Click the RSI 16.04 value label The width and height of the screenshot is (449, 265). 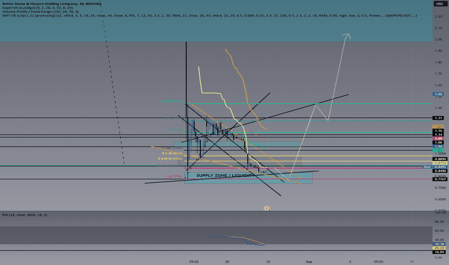pyautogui.click(x=439, y=252)
